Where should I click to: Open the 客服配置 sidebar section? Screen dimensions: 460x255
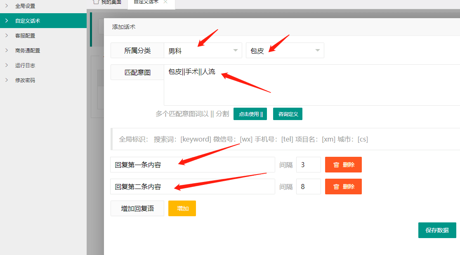25,35
